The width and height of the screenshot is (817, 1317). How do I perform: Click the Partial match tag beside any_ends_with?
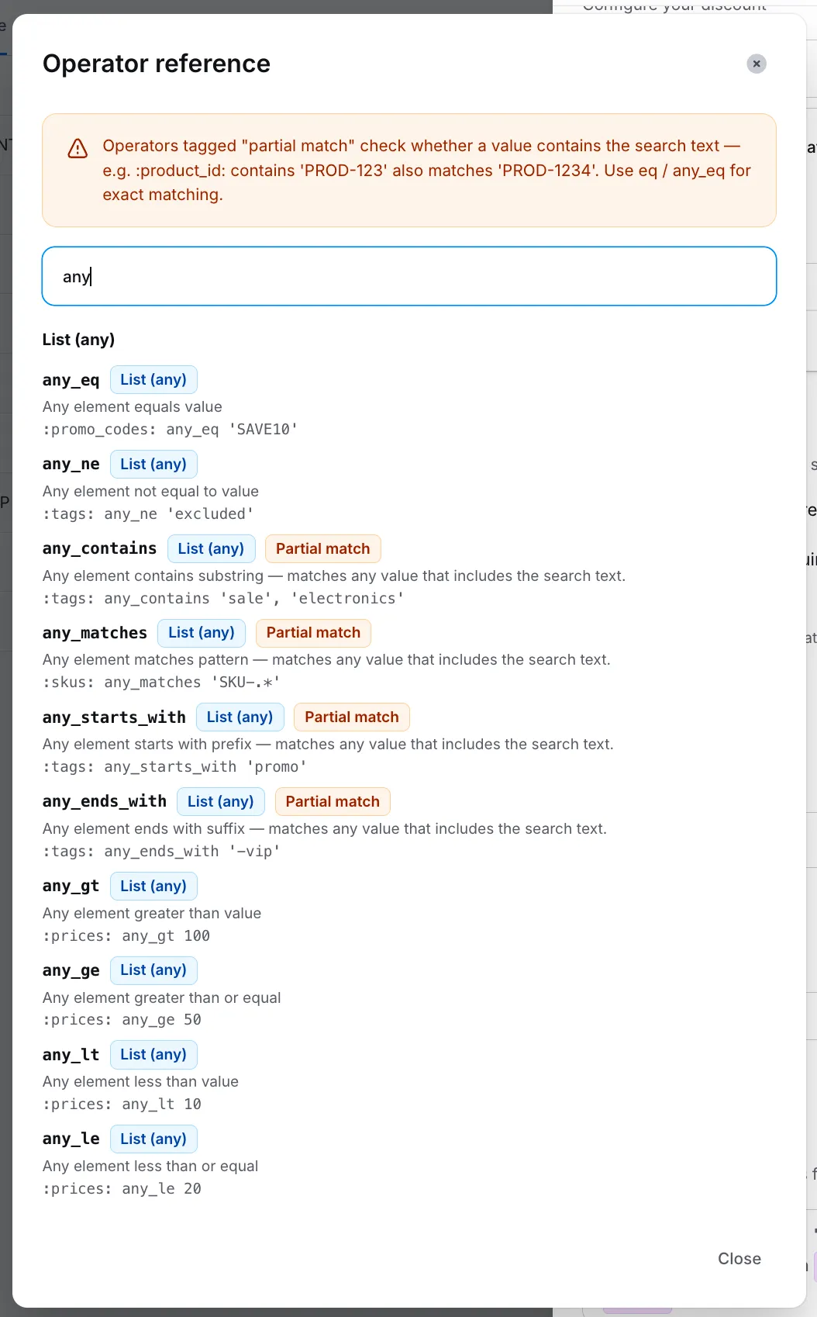coord(333,801)
